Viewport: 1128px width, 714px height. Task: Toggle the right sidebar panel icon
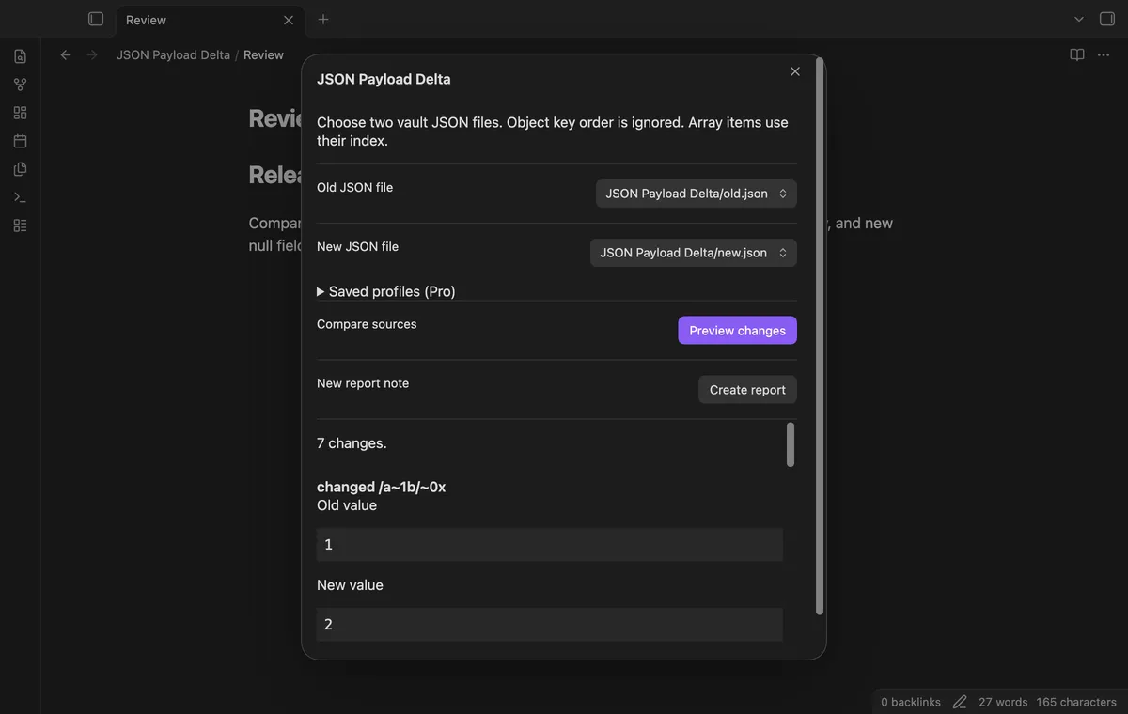click(x=1107, y=19)
